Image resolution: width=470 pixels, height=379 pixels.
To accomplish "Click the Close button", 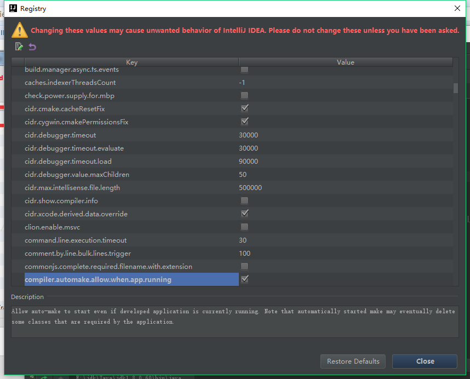I will 425,361.
